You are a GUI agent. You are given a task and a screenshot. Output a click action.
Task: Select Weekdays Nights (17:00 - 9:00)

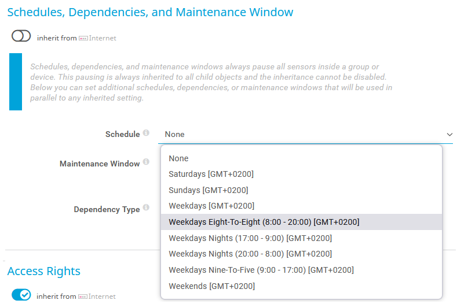pos(250,238)
